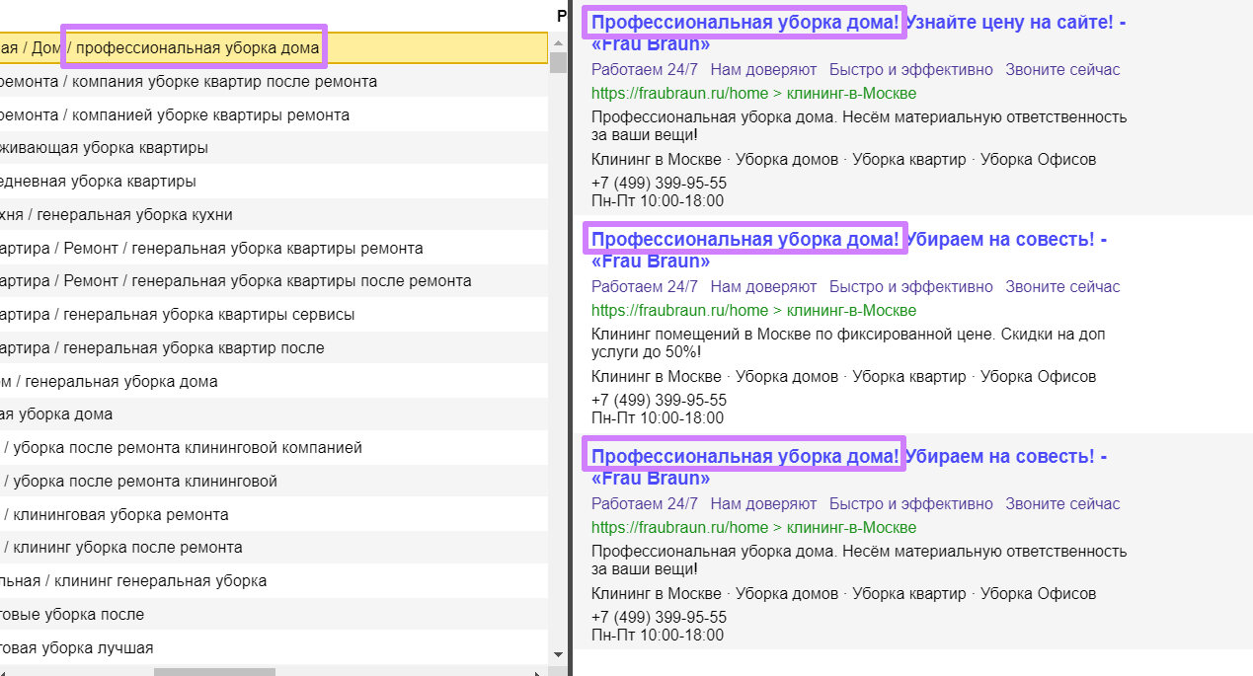Click the down arrow of the keyword list scrollbar
Viewport: 1253px width, 676px height.
click(x=558, y=654)
